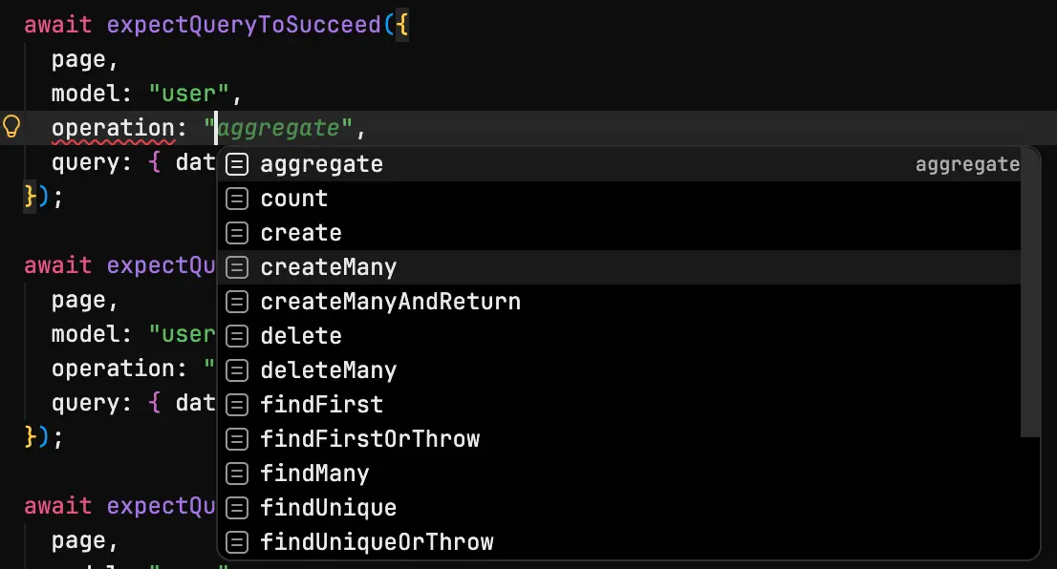Click the icon beside the aggregate suggestion

236,163
